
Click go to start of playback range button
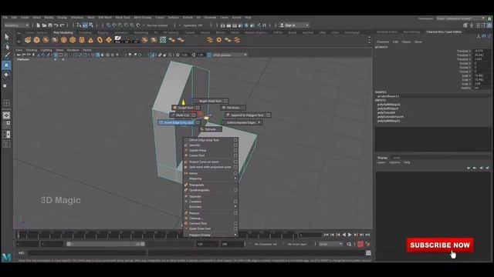(x=326, y=235)
